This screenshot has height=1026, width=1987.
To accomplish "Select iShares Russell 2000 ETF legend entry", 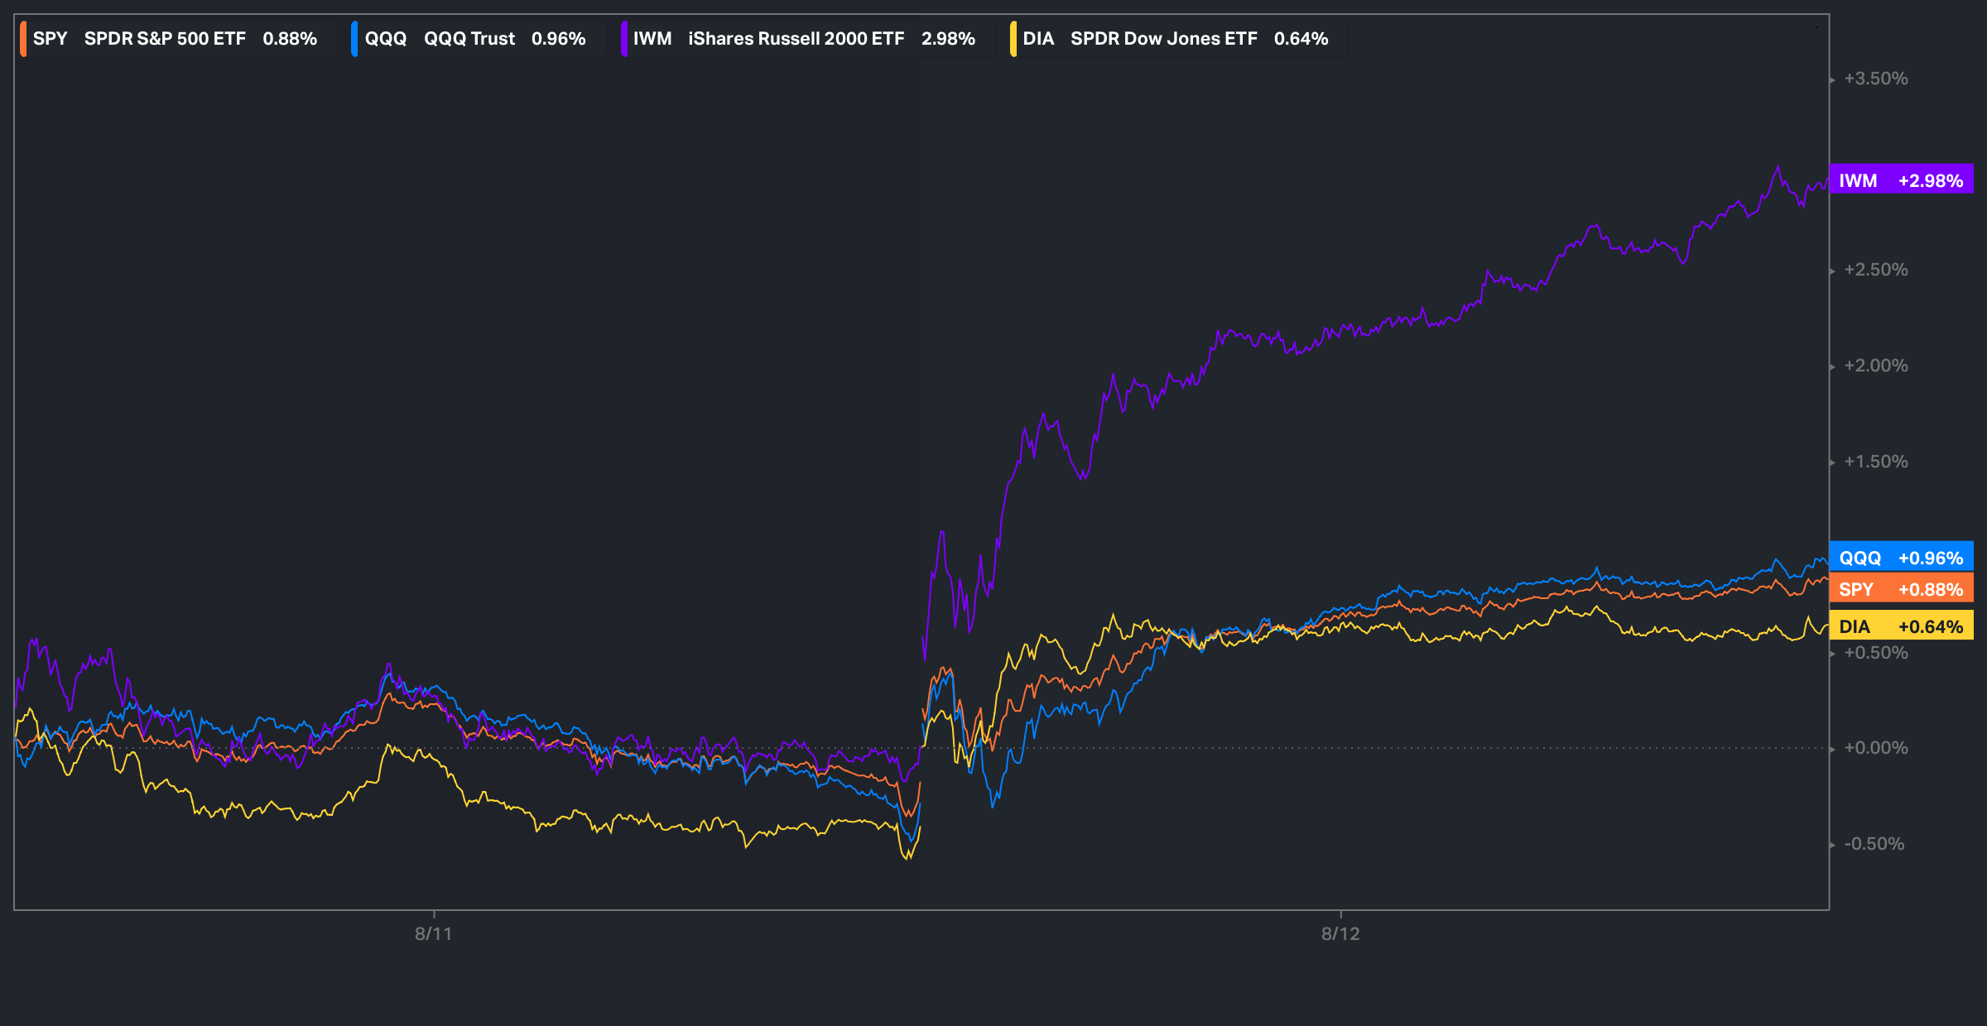I will coord(796,39).
